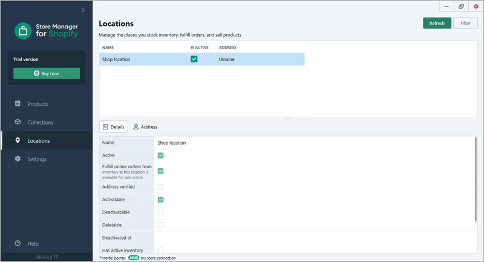Click the Locations pin icon
Viewport: 484px width, 262px height.
18,140
